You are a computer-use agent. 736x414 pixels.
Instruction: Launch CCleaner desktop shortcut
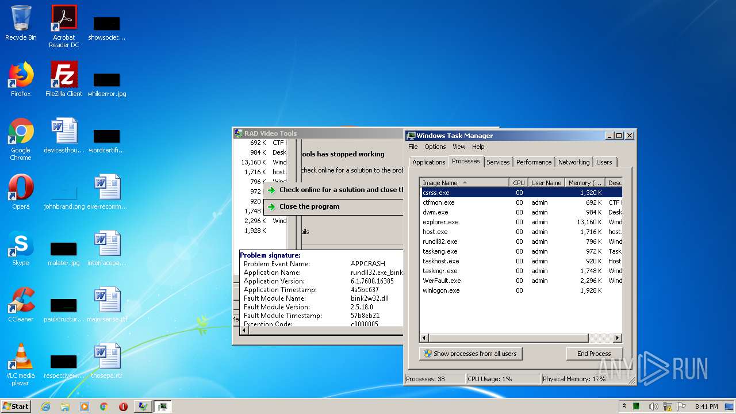(21, 305)
